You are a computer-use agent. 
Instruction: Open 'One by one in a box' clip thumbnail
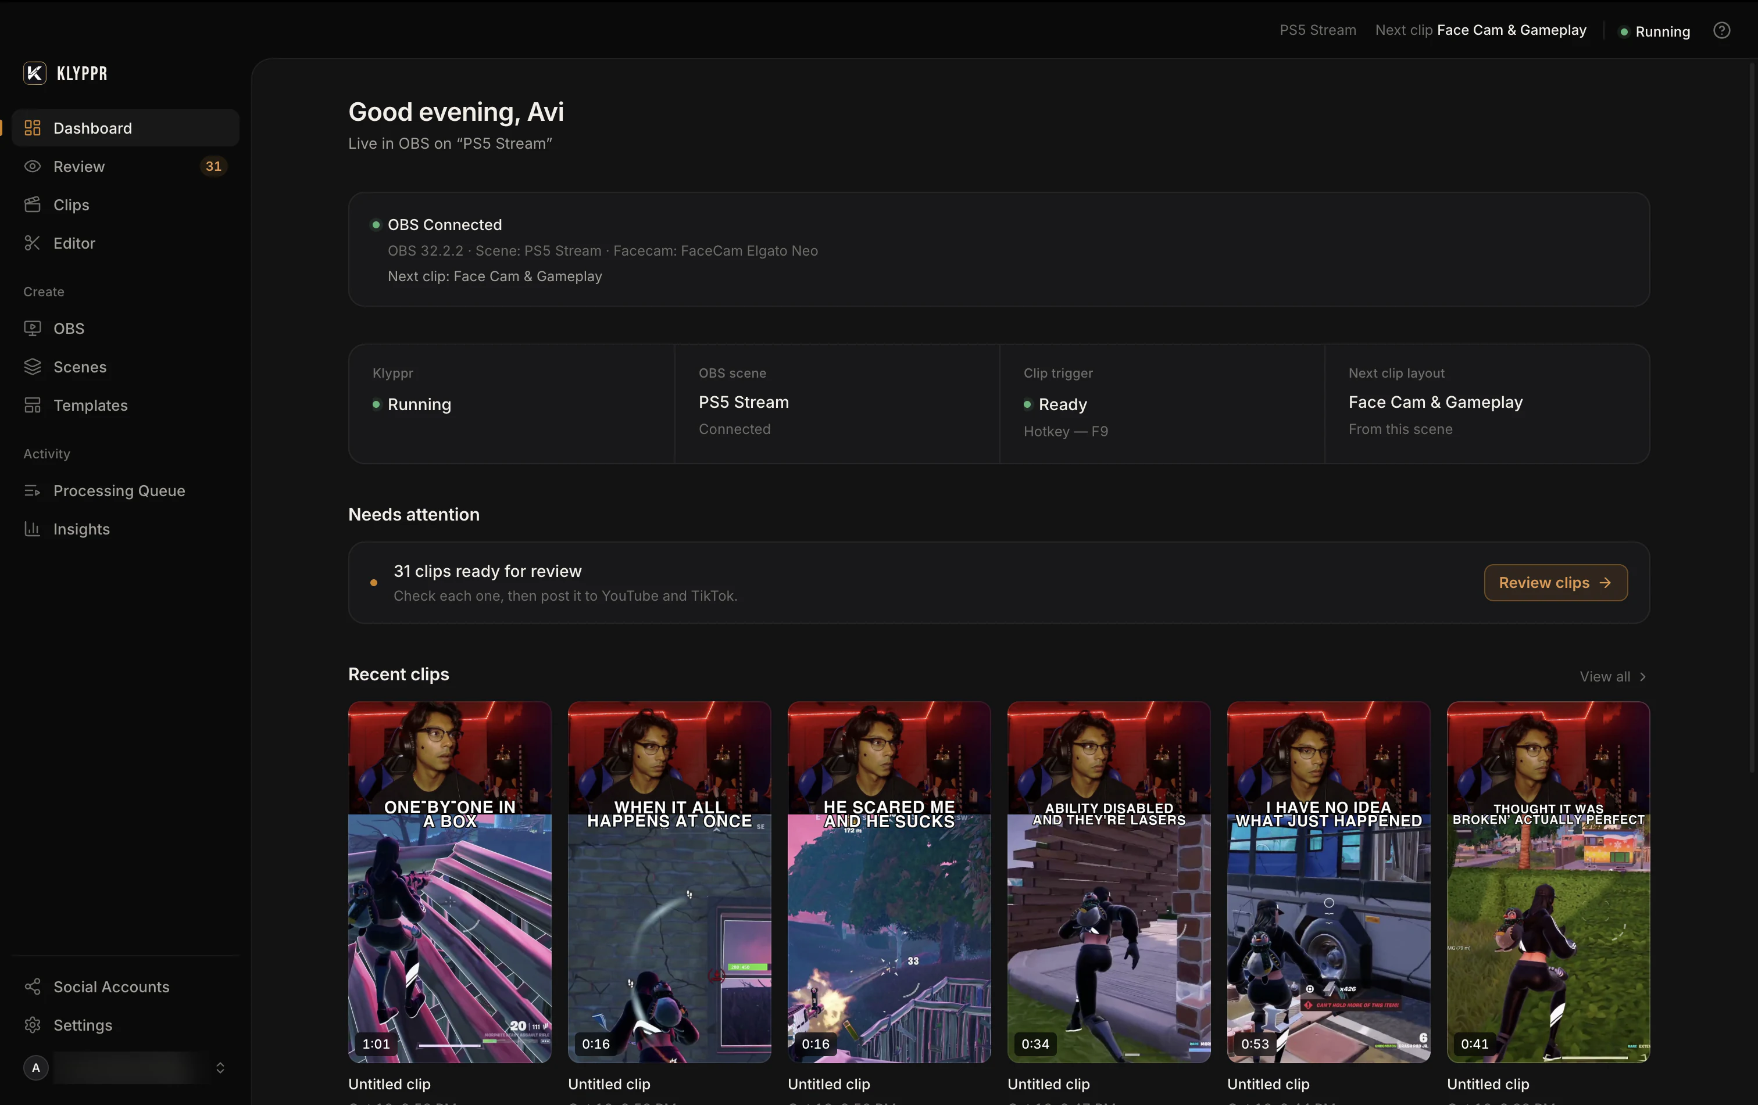[450, 882]
